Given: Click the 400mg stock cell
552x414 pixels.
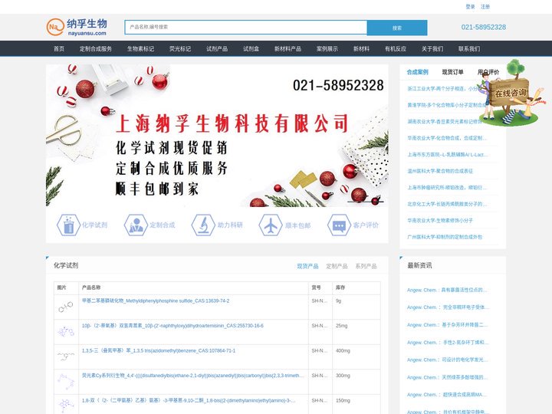Looking at the screenshot, I should pyautogui.click(x=356, y=357).
